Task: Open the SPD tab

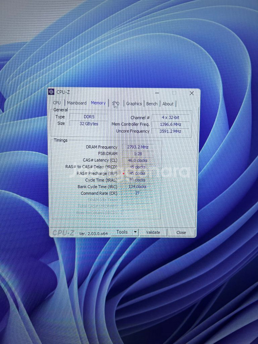Action: click(116, 103)
